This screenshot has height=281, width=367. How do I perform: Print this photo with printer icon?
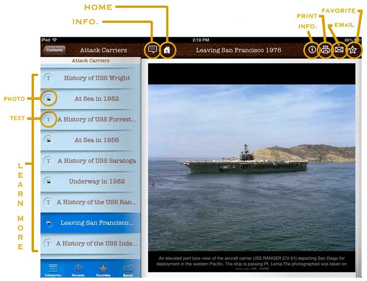[325, 50]
